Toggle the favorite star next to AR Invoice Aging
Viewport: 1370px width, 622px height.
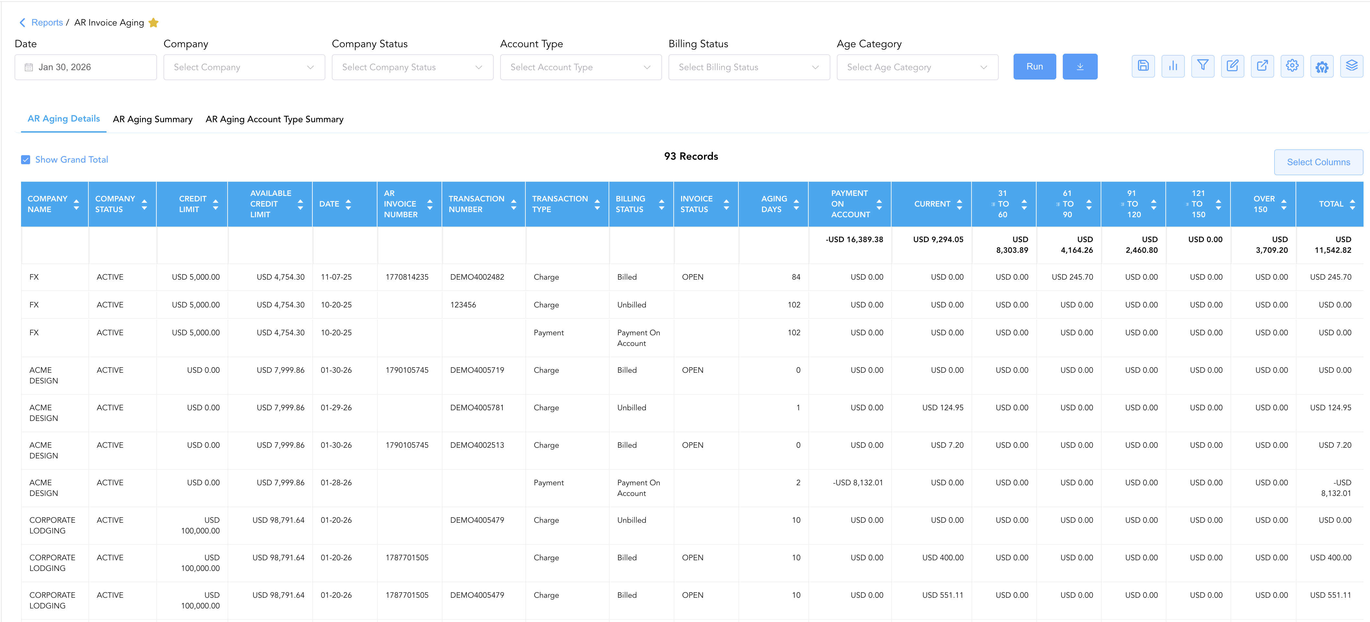click(154, 22)
